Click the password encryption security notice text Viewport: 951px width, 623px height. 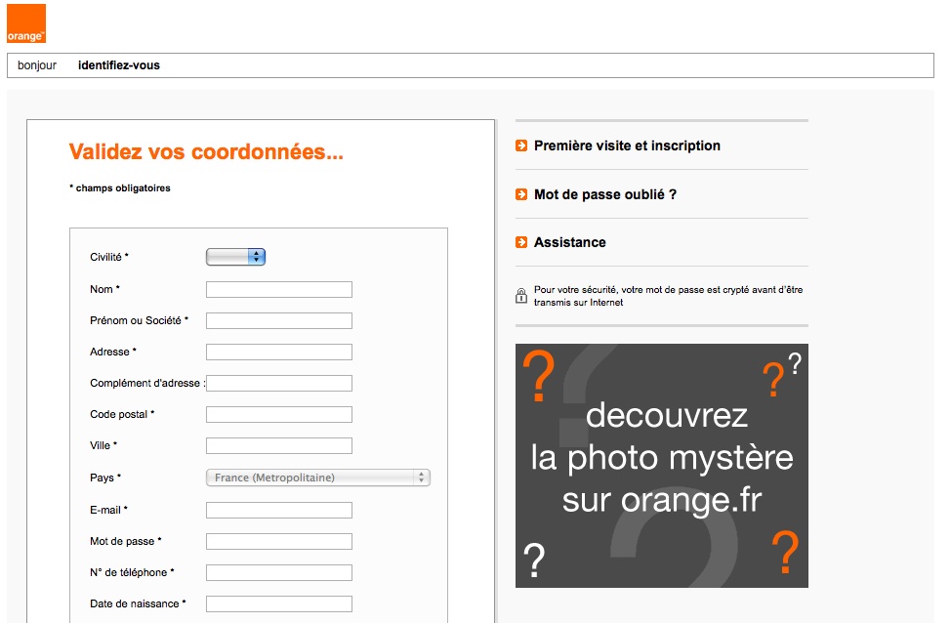[669, 296]
